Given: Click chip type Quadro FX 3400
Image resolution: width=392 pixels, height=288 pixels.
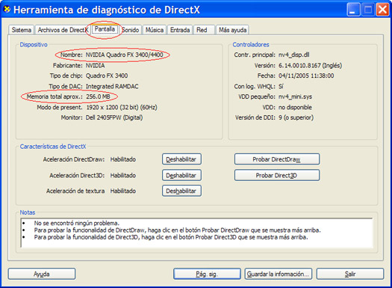Looking at the screenshot, I should pos(107,76).
